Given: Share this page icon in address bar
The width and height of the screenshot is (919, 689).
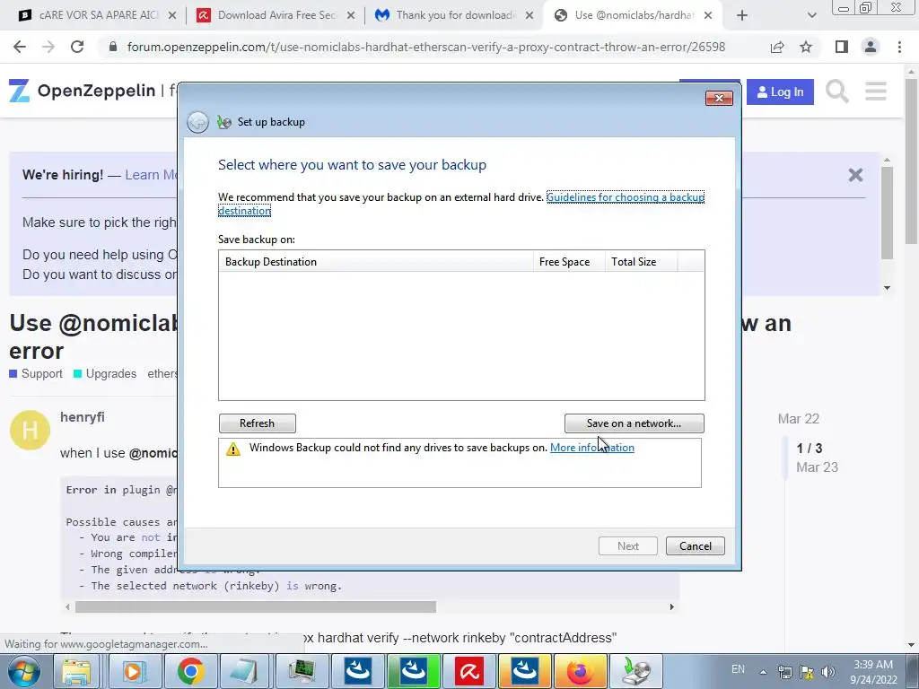Looking at the screenshot, I should (x=777, y=47).
